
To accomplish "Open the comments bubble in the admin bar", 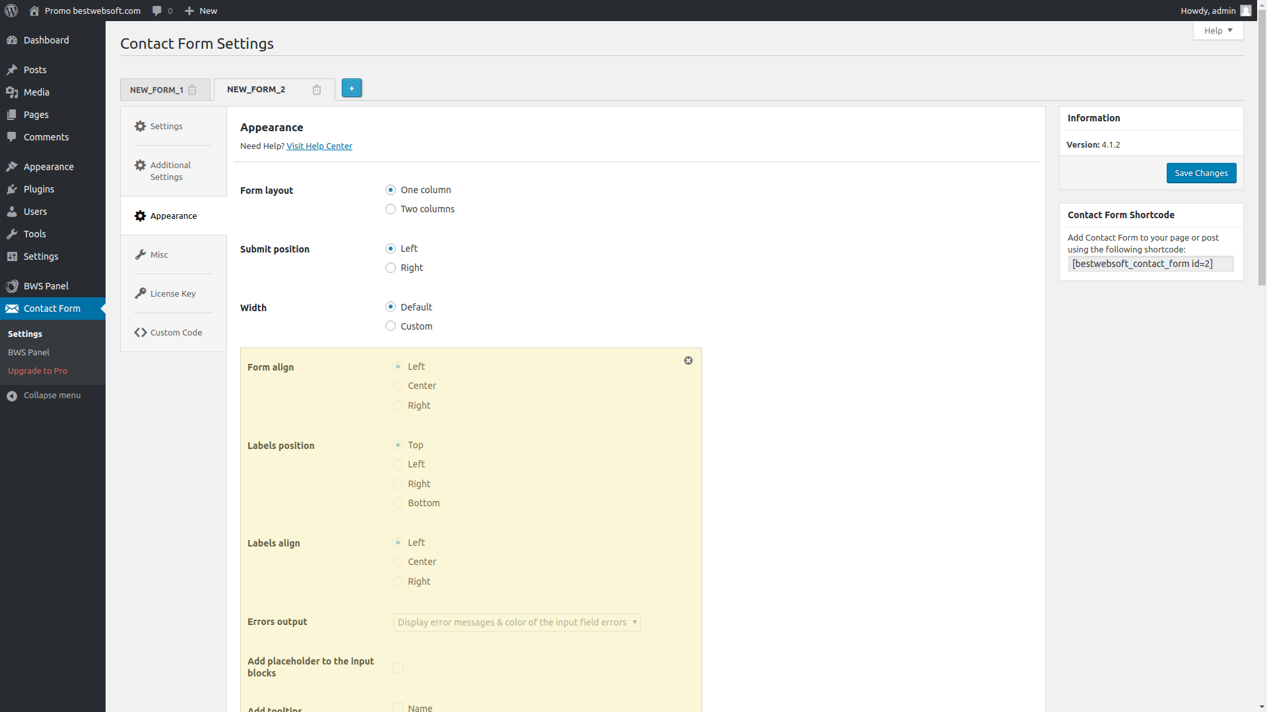I will 157,11.
